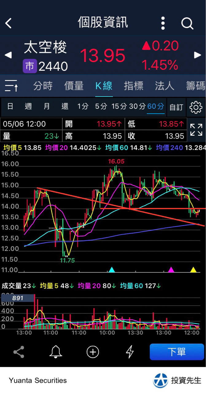The image size is (206, 394).
Task: Open the 籌碼 tab
Action: pyautogui.click(x=196, y=86)
